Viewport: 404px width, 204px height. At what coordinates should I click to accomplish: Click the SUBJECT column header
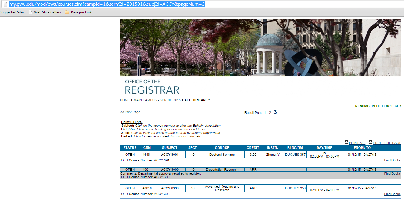click(170, 148)
